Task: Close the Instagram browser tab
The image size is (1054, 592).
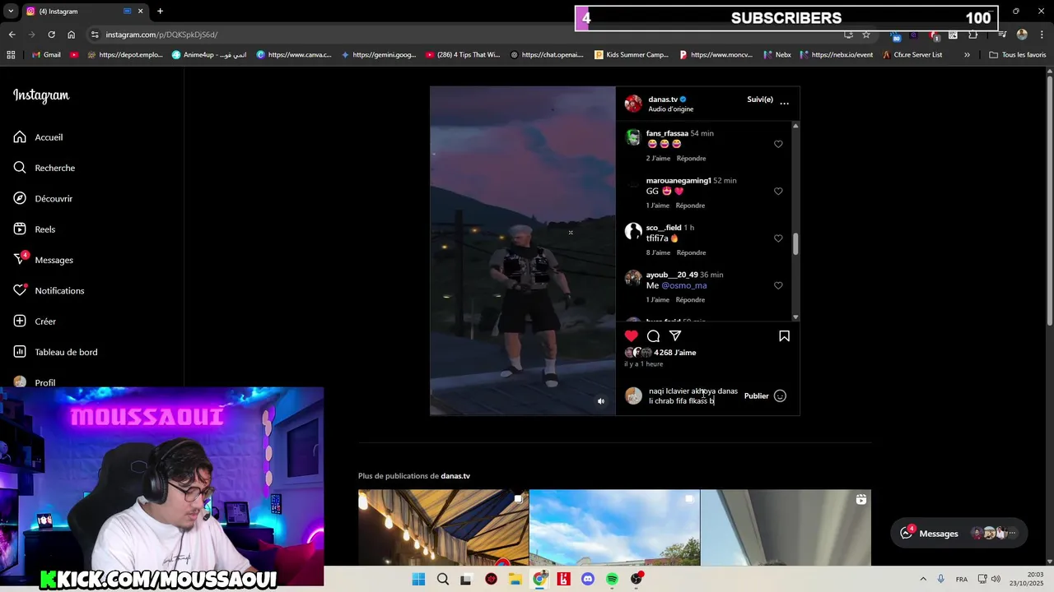Action: (140, 12)
